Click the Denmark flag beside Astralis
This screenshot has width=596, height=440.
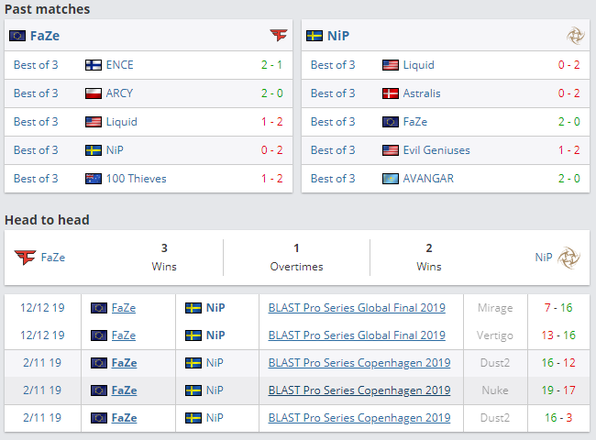coord(391,93)
